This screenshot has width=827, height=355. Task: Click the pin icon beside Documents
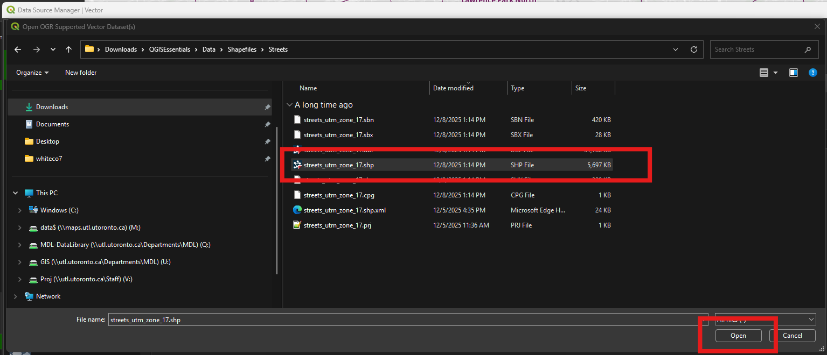[x=267, y=124]
